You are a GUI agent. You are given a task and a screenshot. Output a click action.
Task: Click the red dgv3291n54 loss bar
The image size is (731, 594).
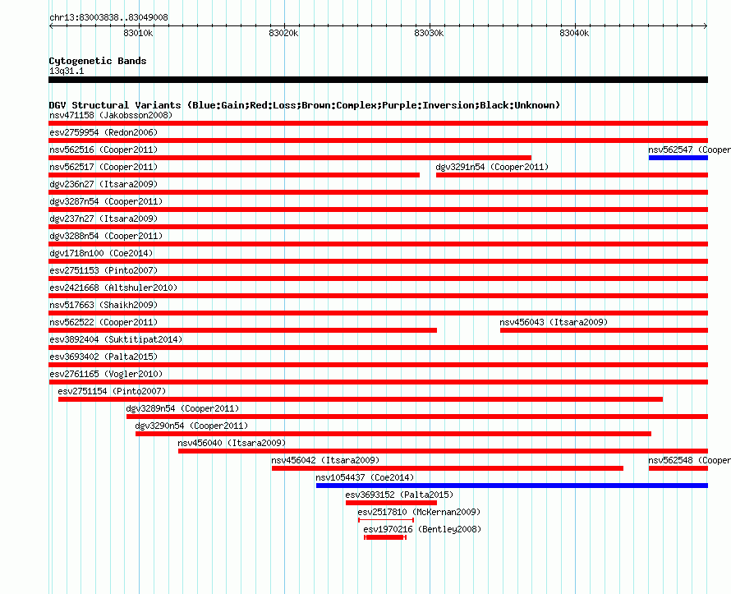point(572,175)
